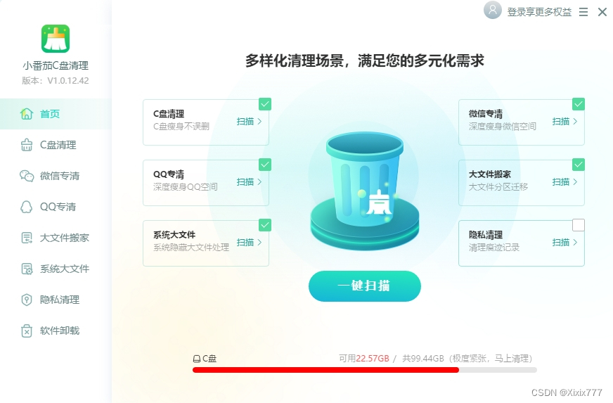Click 扫描 arrow on 微信专清 card
This screenshot has width=613, height=403.
[564, 121]
